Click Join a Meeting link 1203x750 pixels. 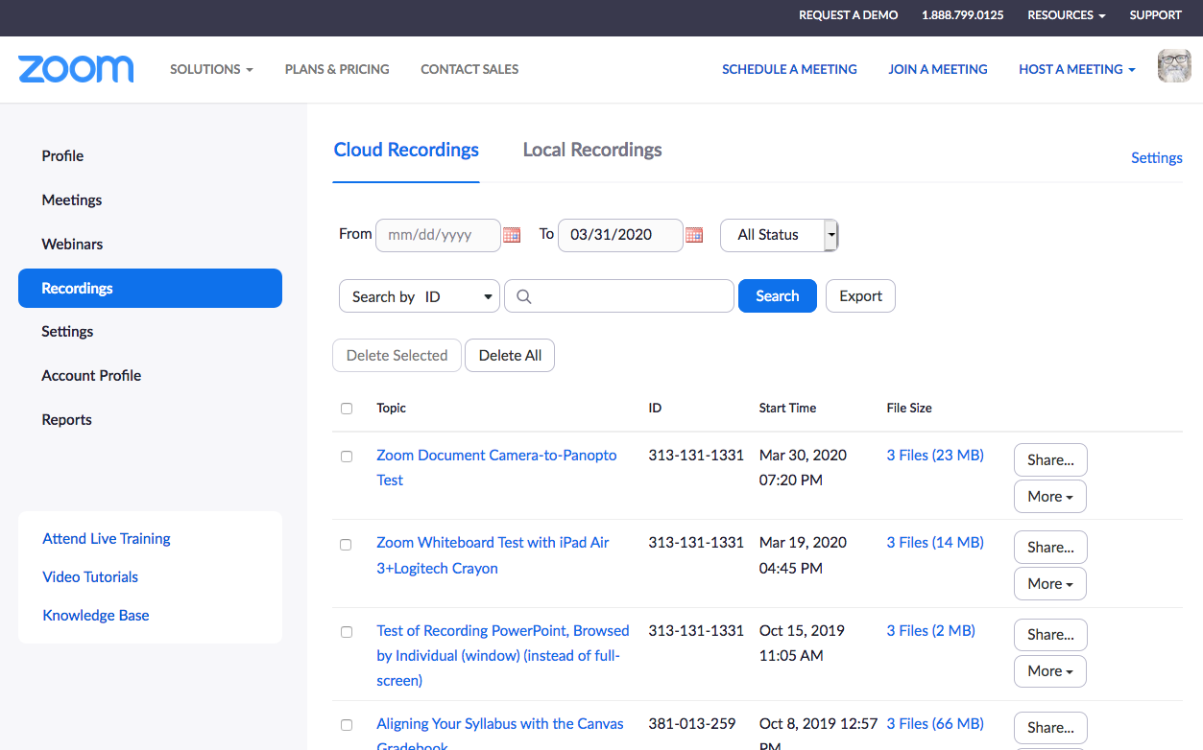point(938,69)
